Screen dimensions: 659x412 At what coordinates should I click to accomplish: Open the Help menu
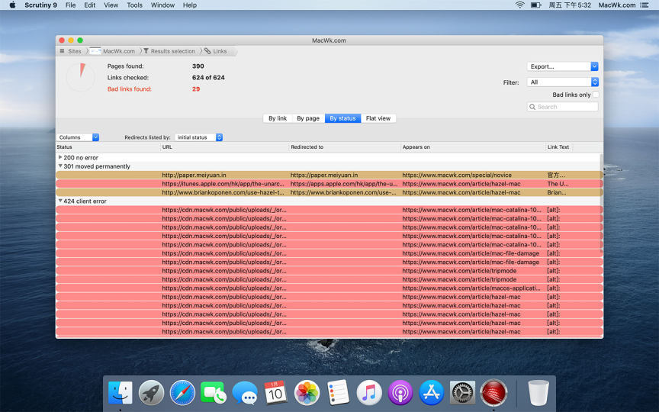(x=190, y=5)
